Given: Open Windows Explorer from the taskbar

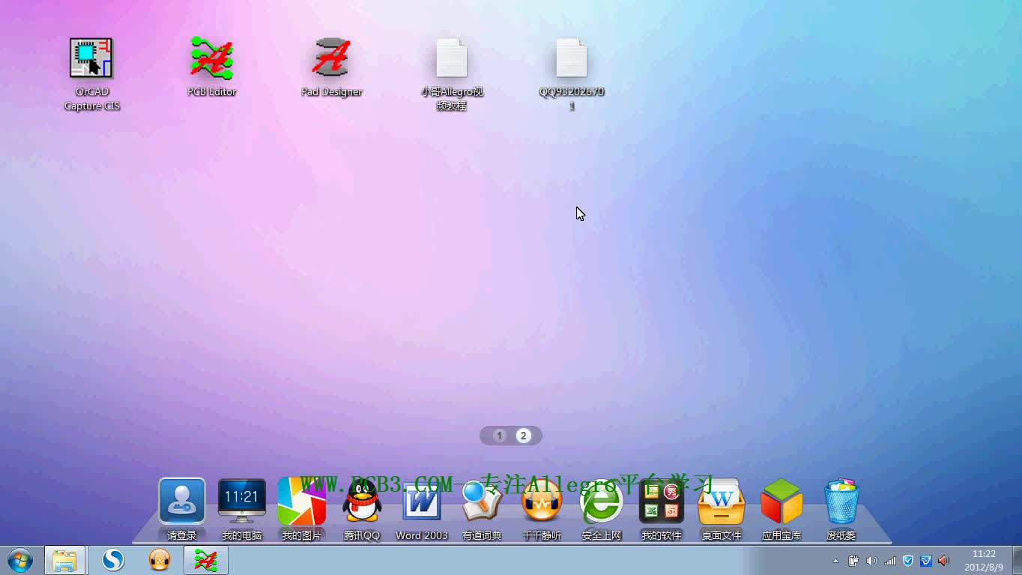Looking at the screenshot, I should pos(64,560).
